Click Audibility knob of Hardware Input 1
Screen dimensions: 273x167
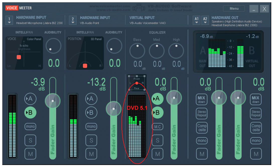coord(53,46)
